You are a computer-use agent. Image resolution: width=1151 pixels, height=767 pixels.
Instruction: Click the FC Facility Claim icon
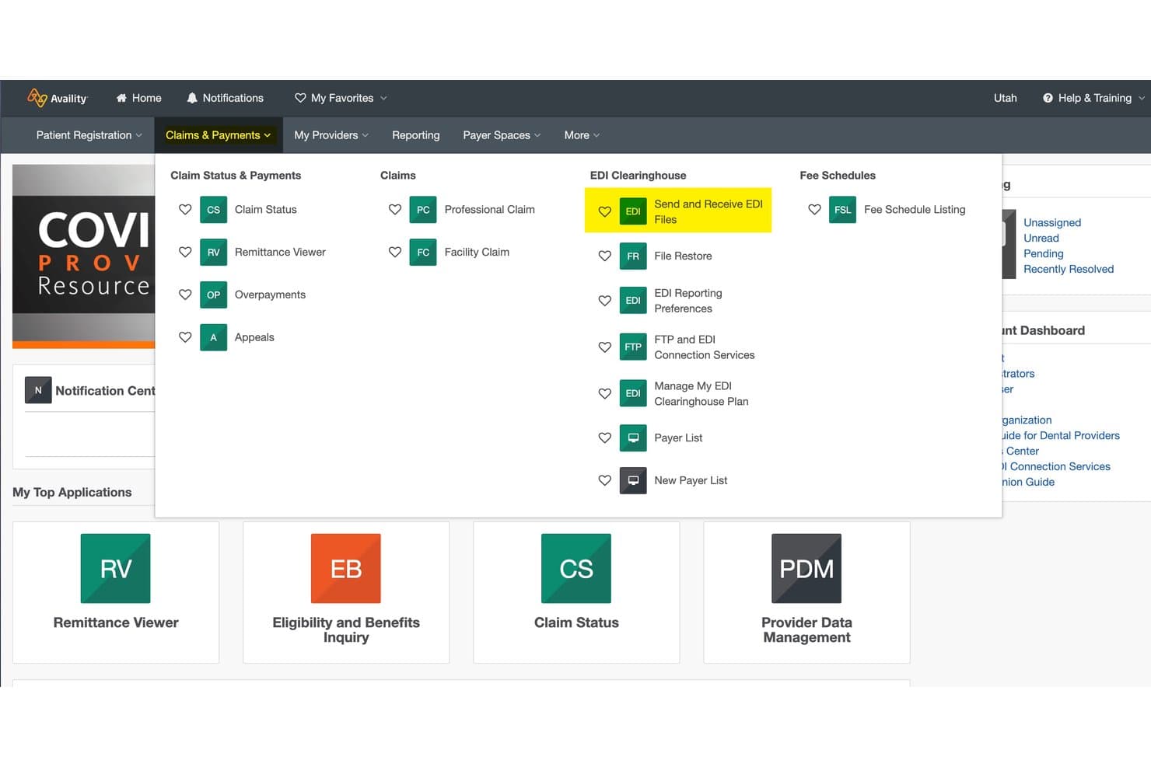tap(423, 253)
